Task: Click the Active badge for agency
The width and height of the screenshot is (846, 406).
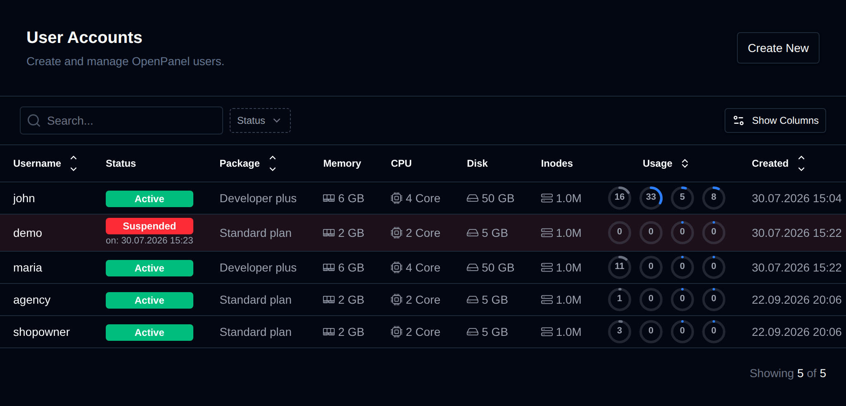Action: pyautogui.click(x=150, y=300)
